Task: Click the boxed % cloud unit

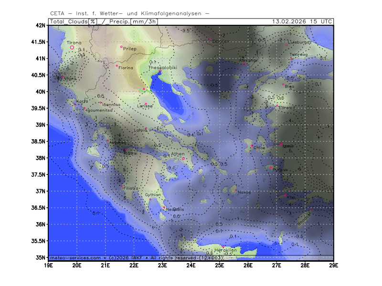Action: (x=93, y=21)
